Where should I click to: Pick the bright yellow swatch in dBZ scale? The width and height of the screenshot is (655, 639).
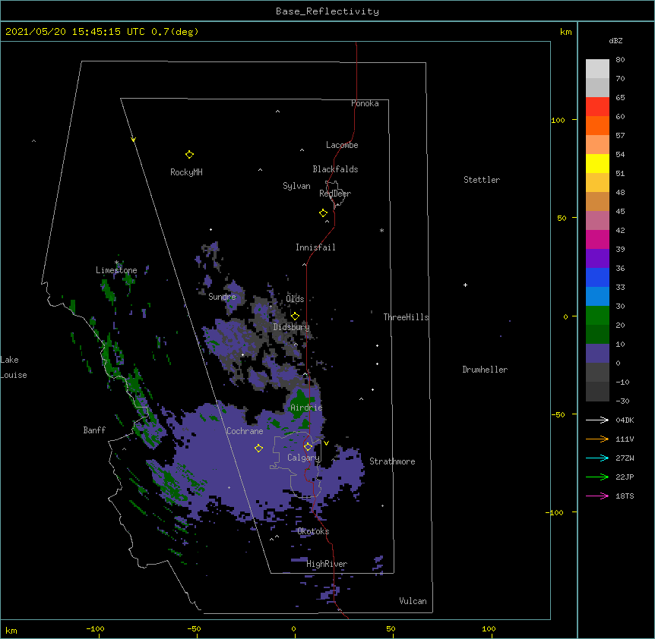coord(597,163)
